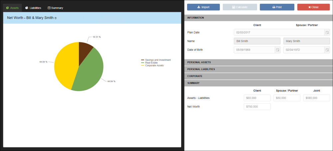Click the Plan Date field
The height and width of the screenshot is (151, 333).
(x=279, y=33)
